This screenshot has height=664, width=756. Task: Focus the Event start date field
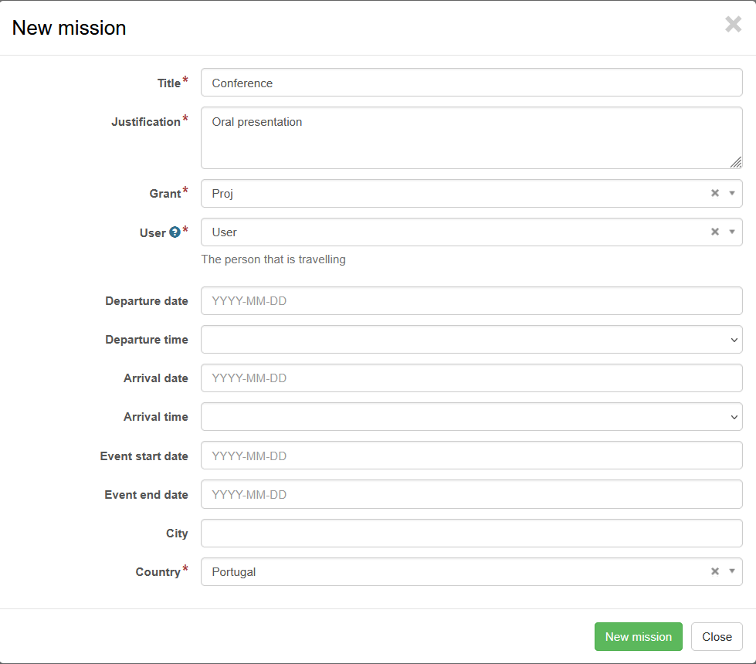(471, 456)
